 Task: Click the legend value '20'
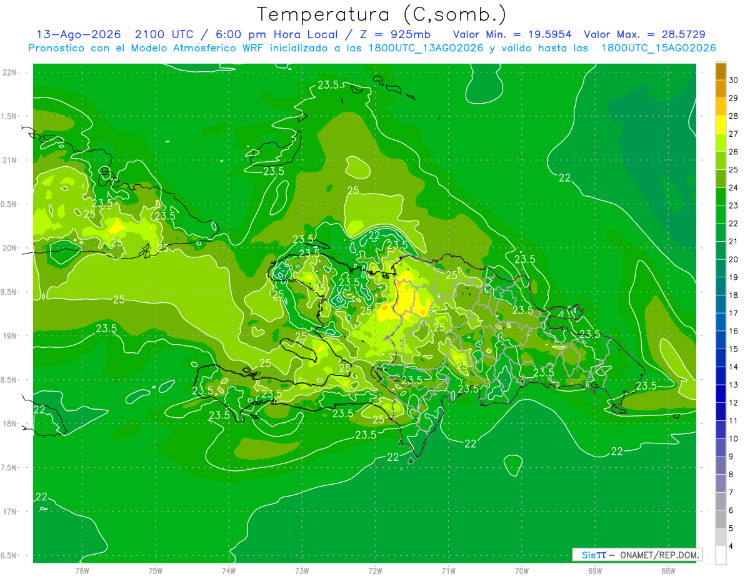(734, 259)
